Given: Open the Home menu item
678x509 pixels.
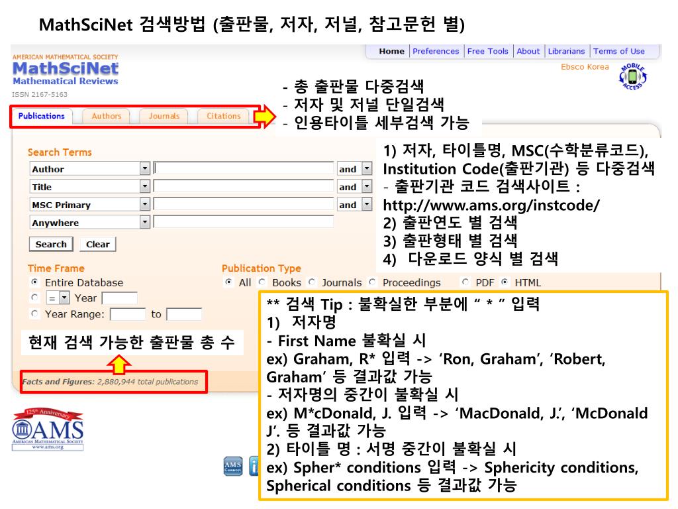Looking at the screenshot, I should click(x=392, y=51).
